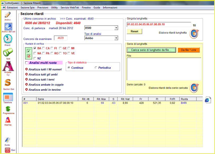
Task: Click the Concorsi da esaminare 4639 field
Action: [61, 38]
